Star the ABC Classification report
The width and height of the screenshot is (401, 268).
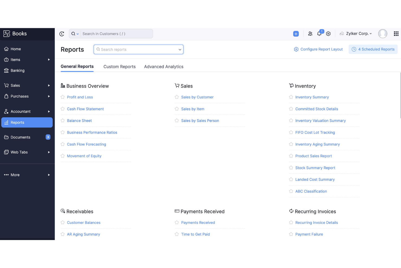coord(291,191)
